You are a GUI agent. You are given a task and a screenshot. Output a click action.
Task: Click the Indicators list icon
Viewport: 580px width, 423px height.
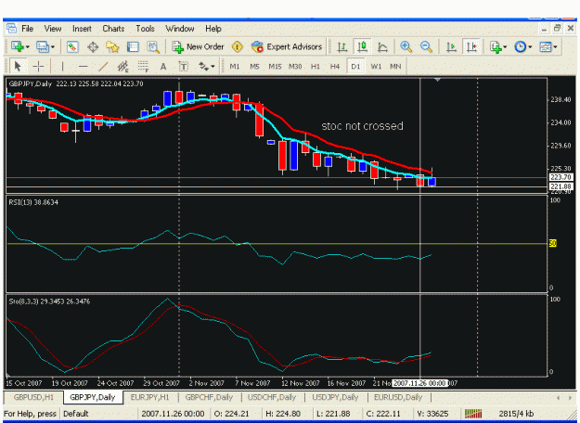(496, 47)
